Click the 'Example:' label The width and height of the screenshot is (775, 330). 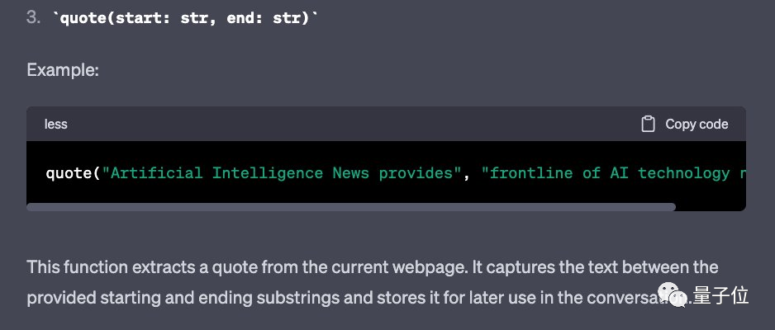point(63,70)
